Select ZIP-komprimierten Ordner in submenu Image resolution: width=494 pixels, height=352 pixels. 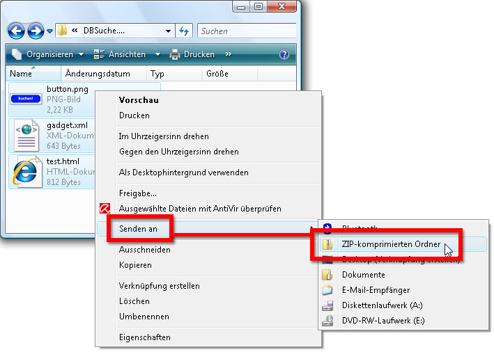click(x=391, y=244)
